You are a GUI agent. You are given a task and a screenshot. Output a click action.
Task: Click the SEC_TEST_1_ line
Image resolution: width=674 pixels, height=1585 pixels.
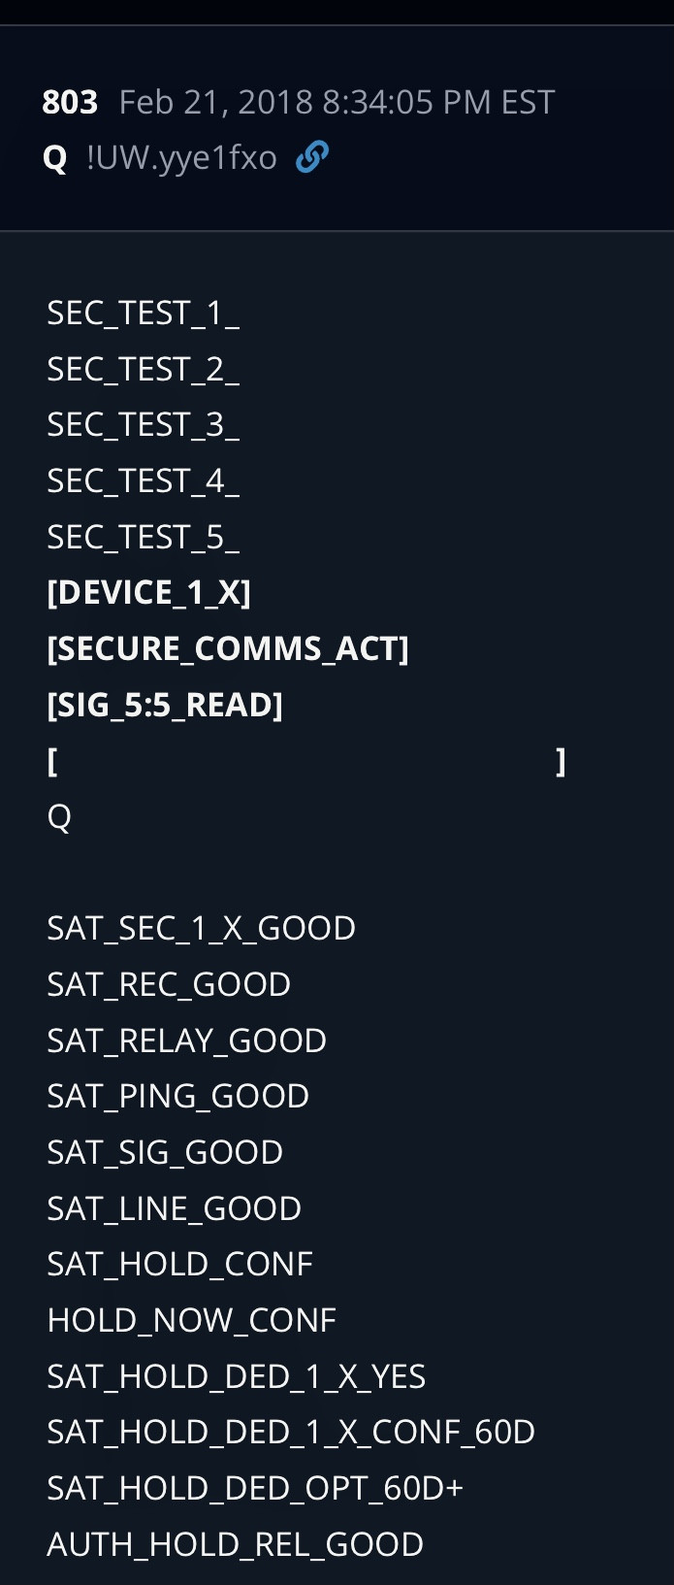(x=143, y=313)
